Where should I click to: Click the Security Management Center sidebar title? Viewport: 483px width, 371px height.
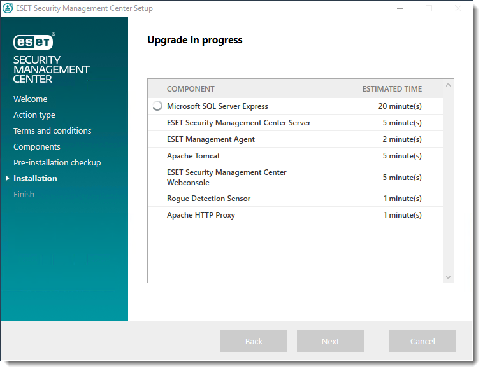(x=51, y=69)
